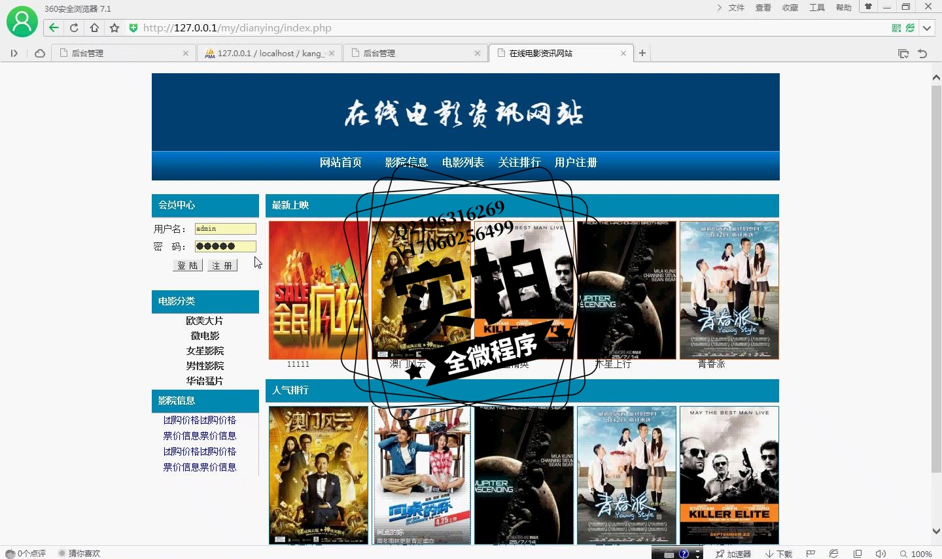Open the 加速器 accelerator in status bar
The height and width of the screenshot is (559, 942).
coord(733,554)
